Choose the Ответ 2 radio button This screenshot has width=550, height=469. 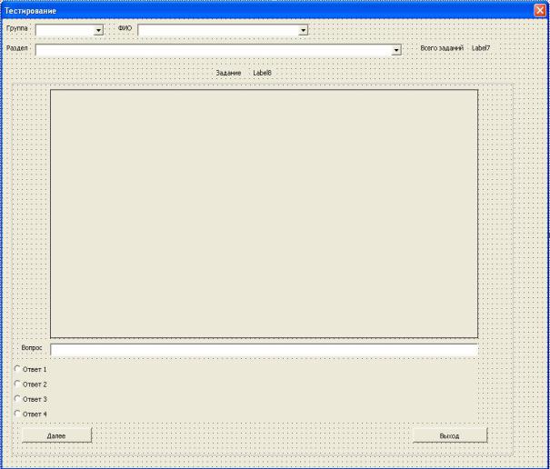click(x=18, y=384)
